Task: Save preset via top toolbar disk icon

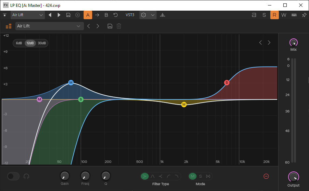Action: 68,15
